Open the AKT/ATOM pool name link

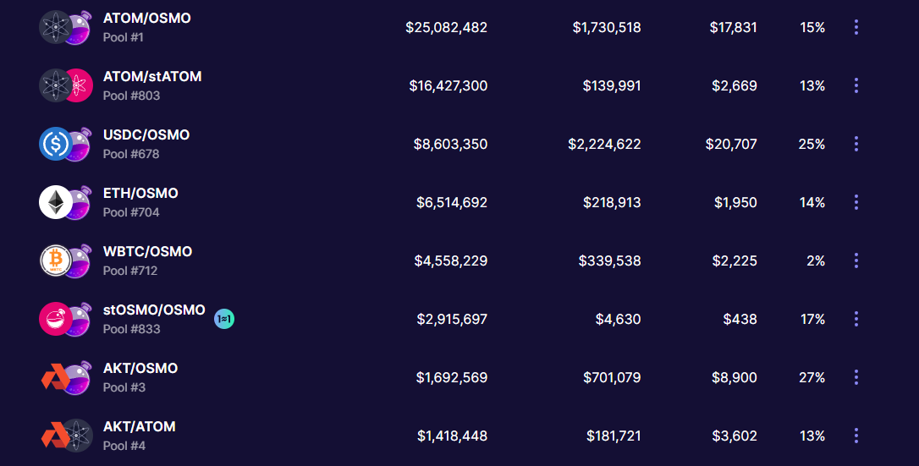point(140,427)
